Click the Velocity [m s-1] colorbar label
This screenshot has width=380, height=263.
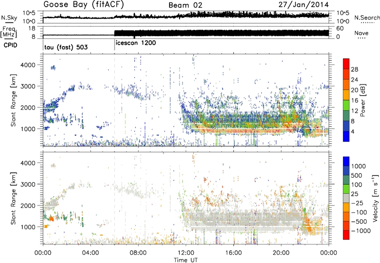(x=375, y=198)
